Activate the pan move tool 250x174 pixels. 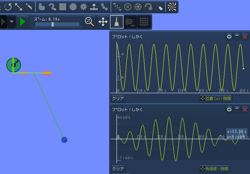point(103,22)
